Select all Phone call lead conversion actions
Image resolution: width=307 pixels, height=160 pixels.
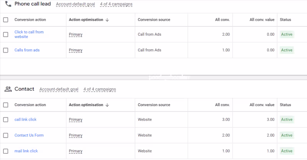[6, 20]
